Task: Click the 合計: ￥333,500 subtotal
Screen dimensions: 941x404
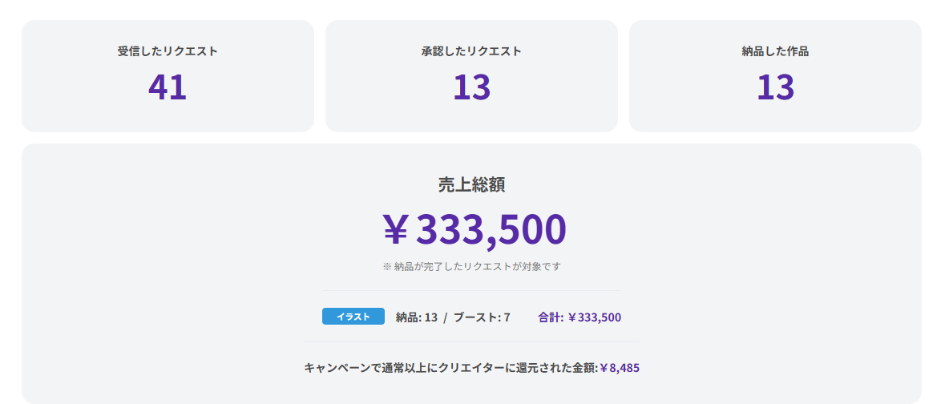Action: coord(580,317)
